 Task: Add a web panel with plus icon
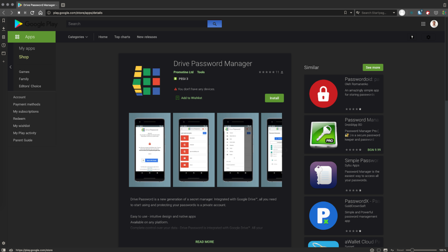click(3, 61)
